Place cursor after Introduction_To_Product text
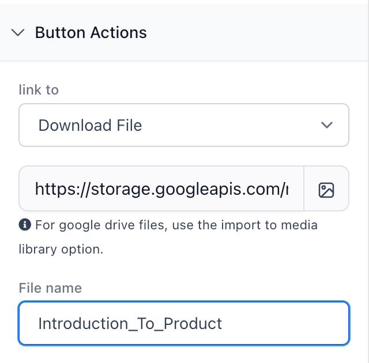Image resolution: width=369 pixels, height=363 pixels. (223, 323)
